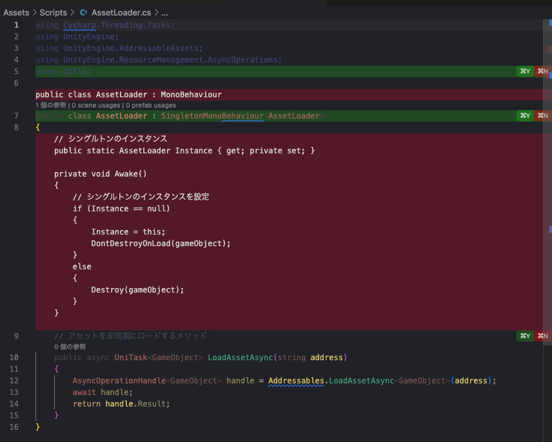This screenshot has width=552, height=442.
Task: Open the '0 scene usages' code lens
Action: pos(95,106)
